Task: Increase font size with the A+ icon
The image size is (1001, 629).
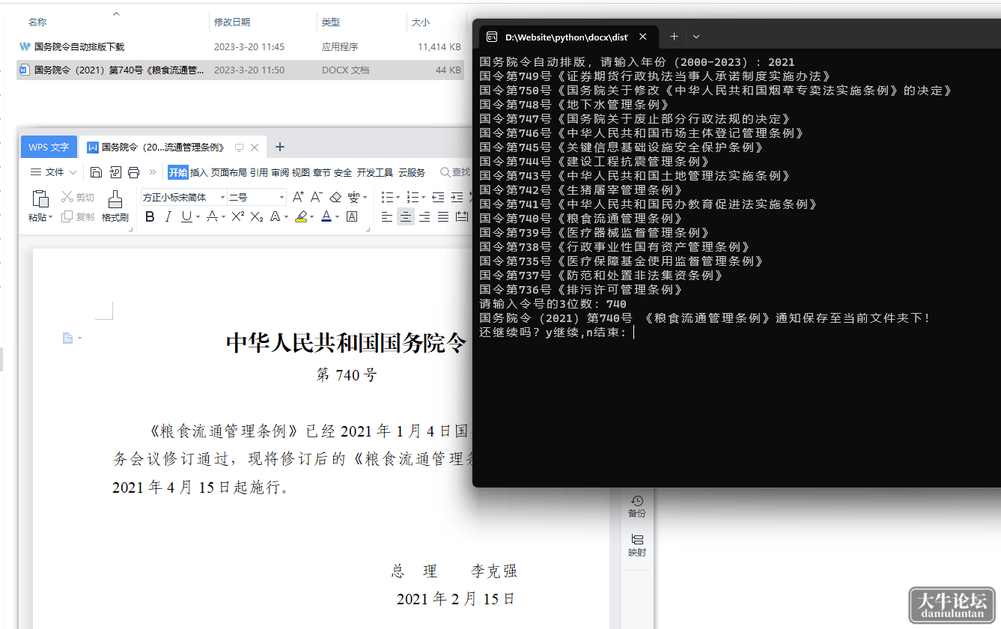Action: 298,197
